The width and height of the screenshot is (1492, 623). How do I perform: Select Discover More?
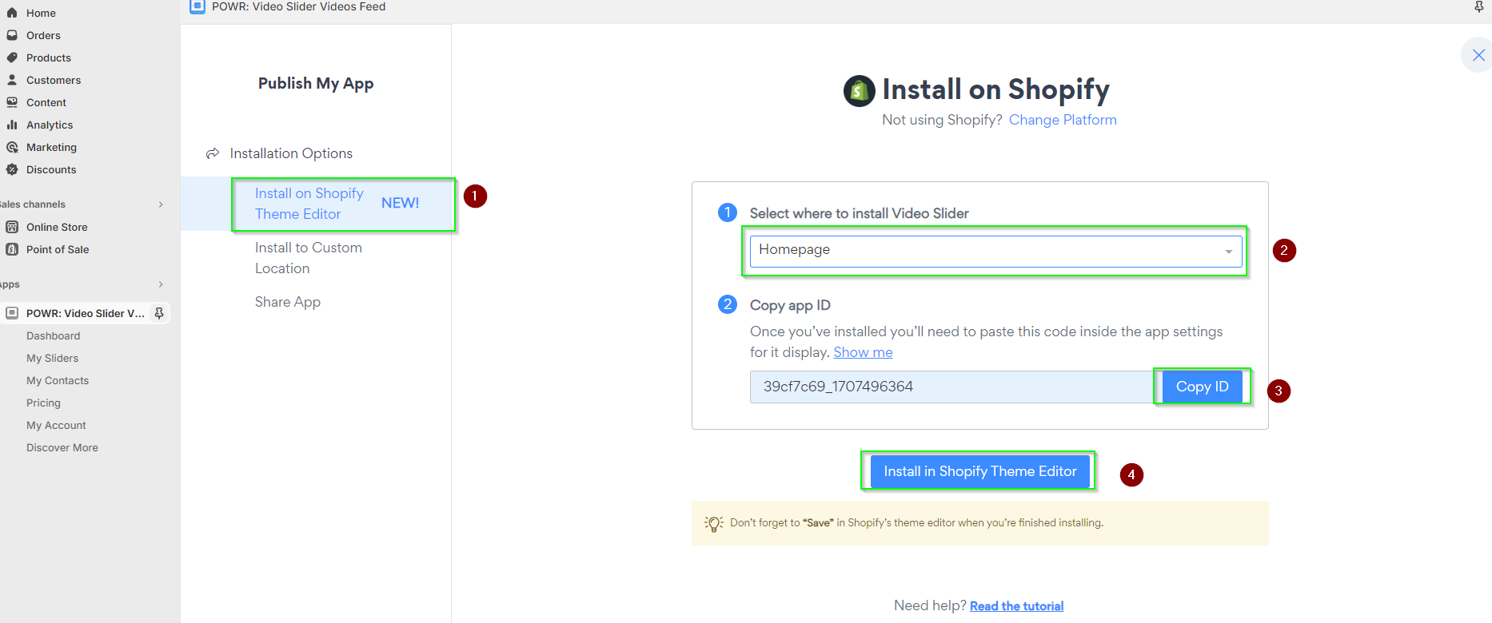click(x=62, y=447)
